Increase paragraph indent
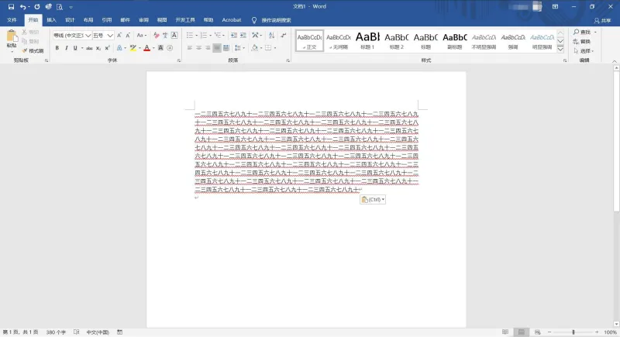The width and height of the screenshot is (620, 337). (243, 36)
